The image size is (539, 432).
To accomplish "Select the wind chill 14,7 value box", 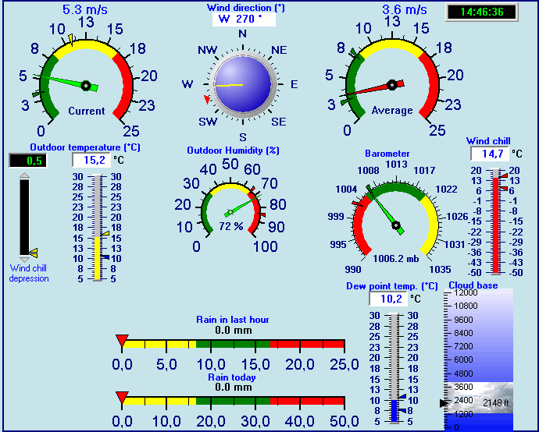I will coord(492,154).
